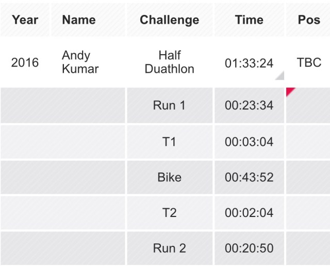
Task: Select the total time 01:33:24
Action: coord(249,63)
